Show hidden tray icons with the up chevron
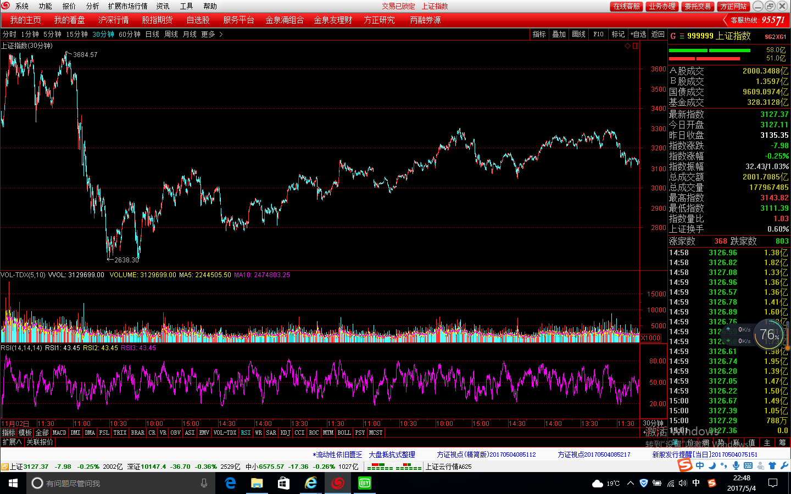Viewport: 791px width, 494px height. pos(631,483)
